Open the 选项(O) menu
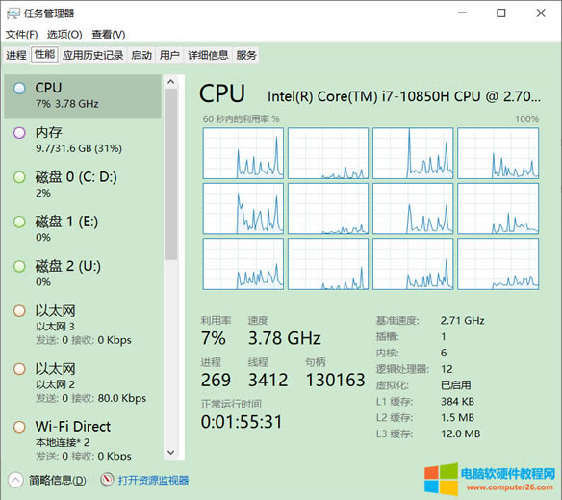The width and height of the screenshot is (562, 500). click(x=64, y=35)
